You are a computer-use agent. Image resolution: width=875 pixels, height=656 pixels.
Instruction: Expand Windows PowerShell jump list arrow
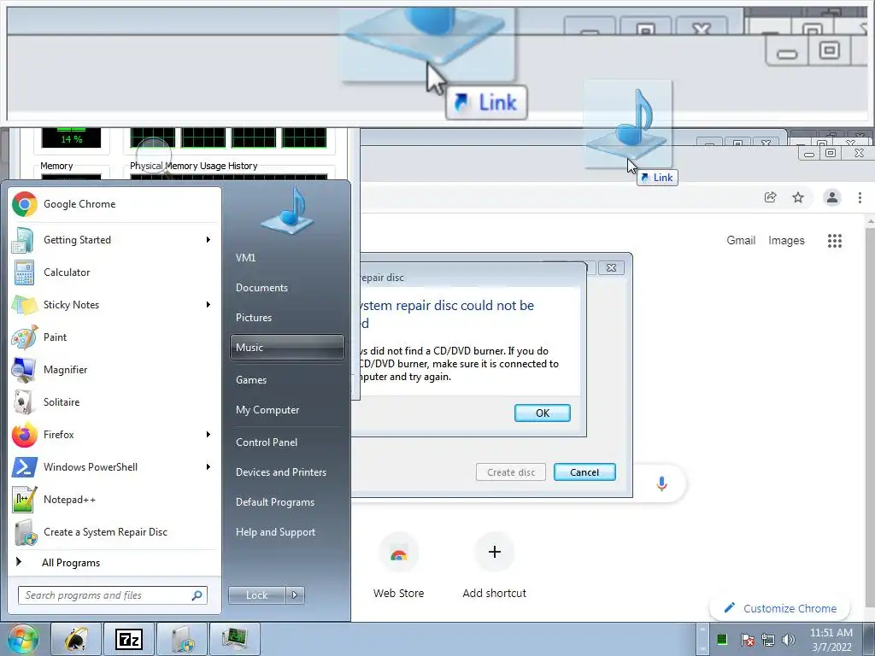208,467
